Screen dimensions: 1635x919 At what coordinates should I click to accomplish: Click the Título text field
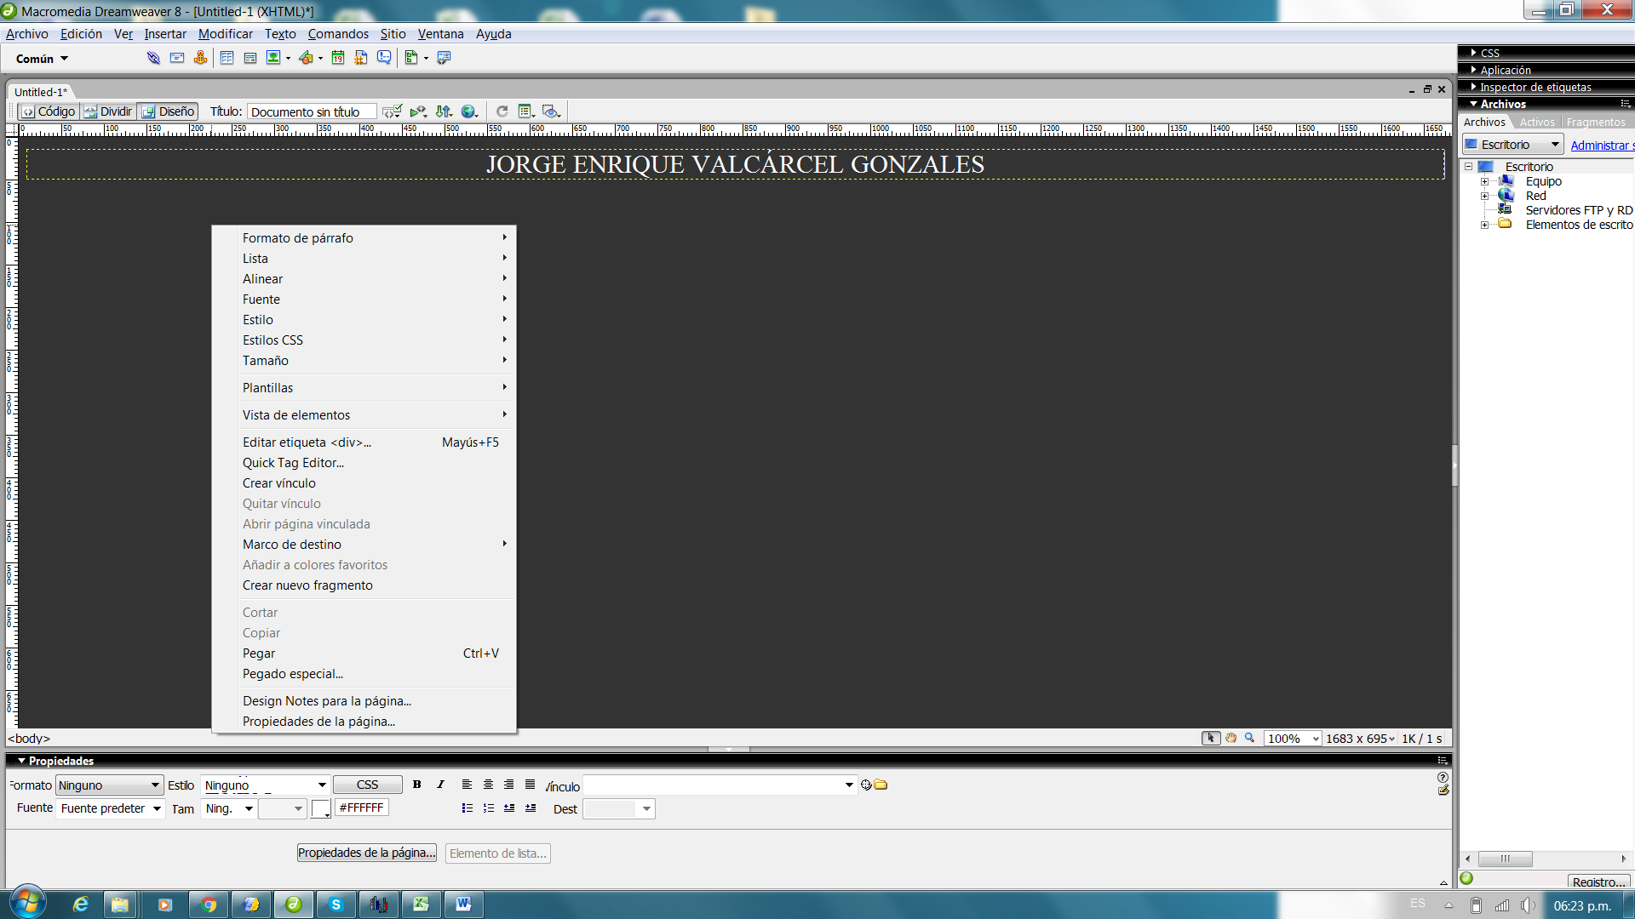click(311, 111)
